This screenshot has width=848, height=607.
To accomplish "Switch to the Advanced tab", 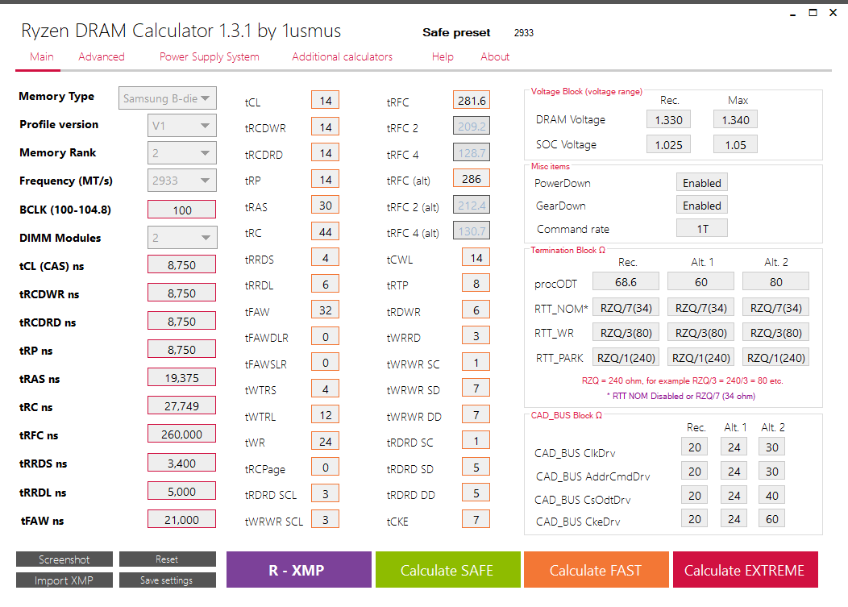I will pyautogui.click(x=102, y=56).
